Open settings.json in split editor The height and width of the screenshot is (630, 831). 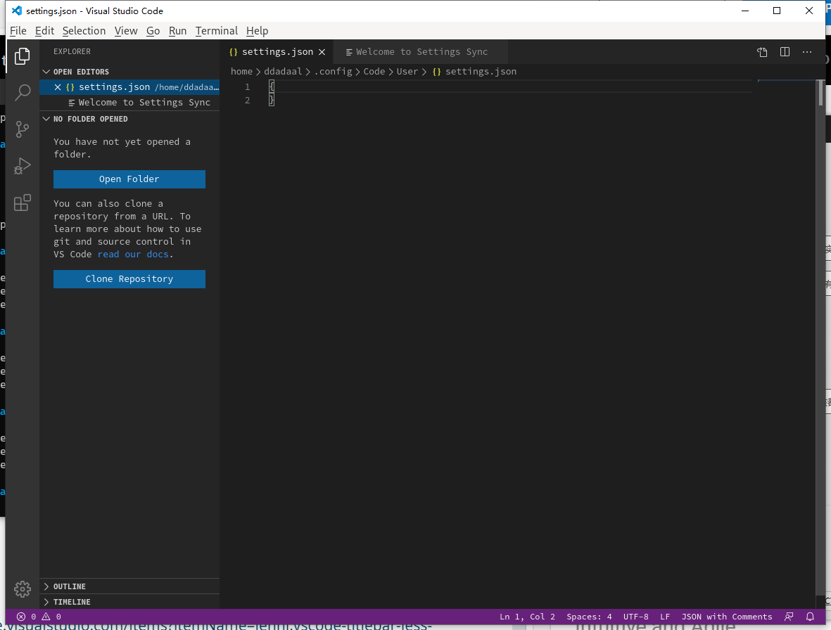(785, 51)
